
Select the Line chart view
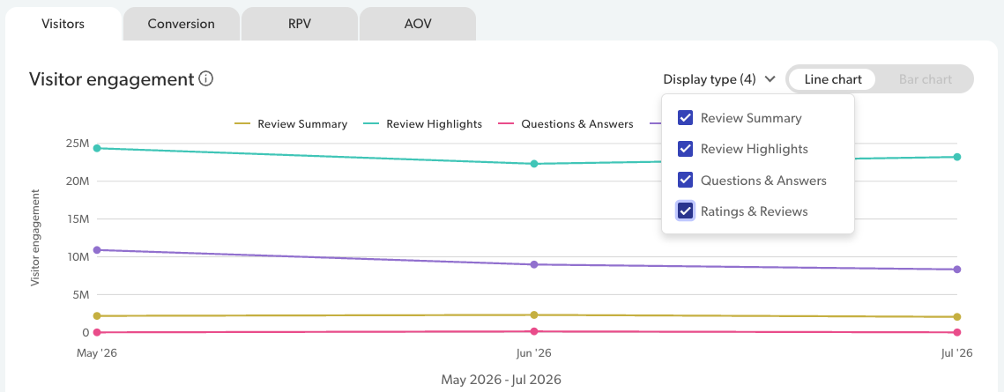tap(832, 79)
